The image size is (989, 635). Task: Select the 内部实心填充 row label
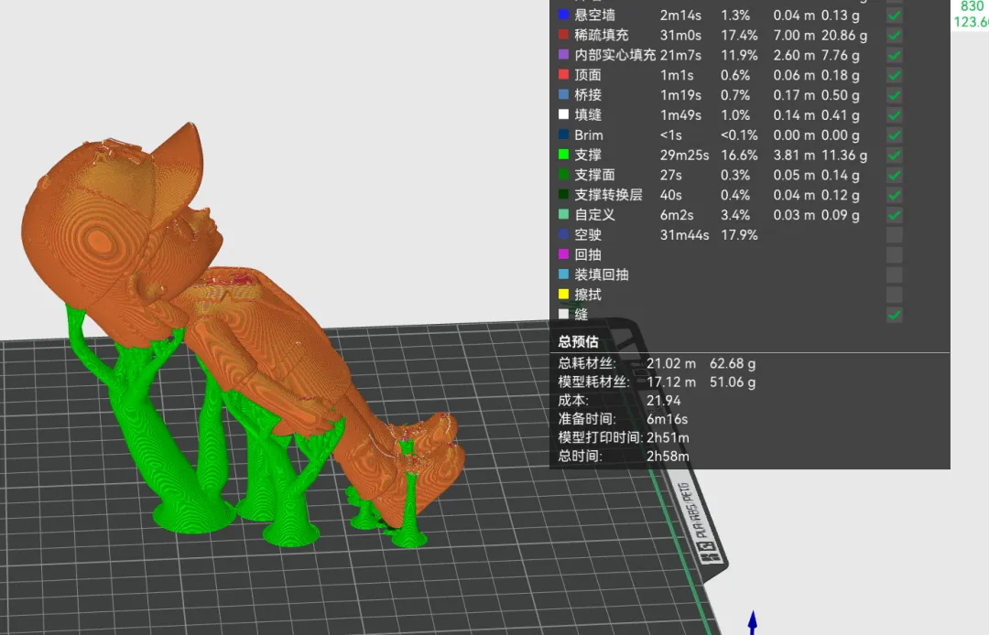615,56
